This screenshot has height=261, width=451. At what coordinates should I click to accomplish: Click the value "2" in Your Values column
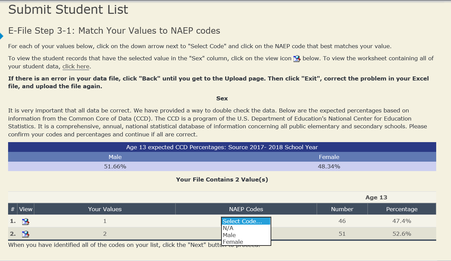(x=105, y=234)
